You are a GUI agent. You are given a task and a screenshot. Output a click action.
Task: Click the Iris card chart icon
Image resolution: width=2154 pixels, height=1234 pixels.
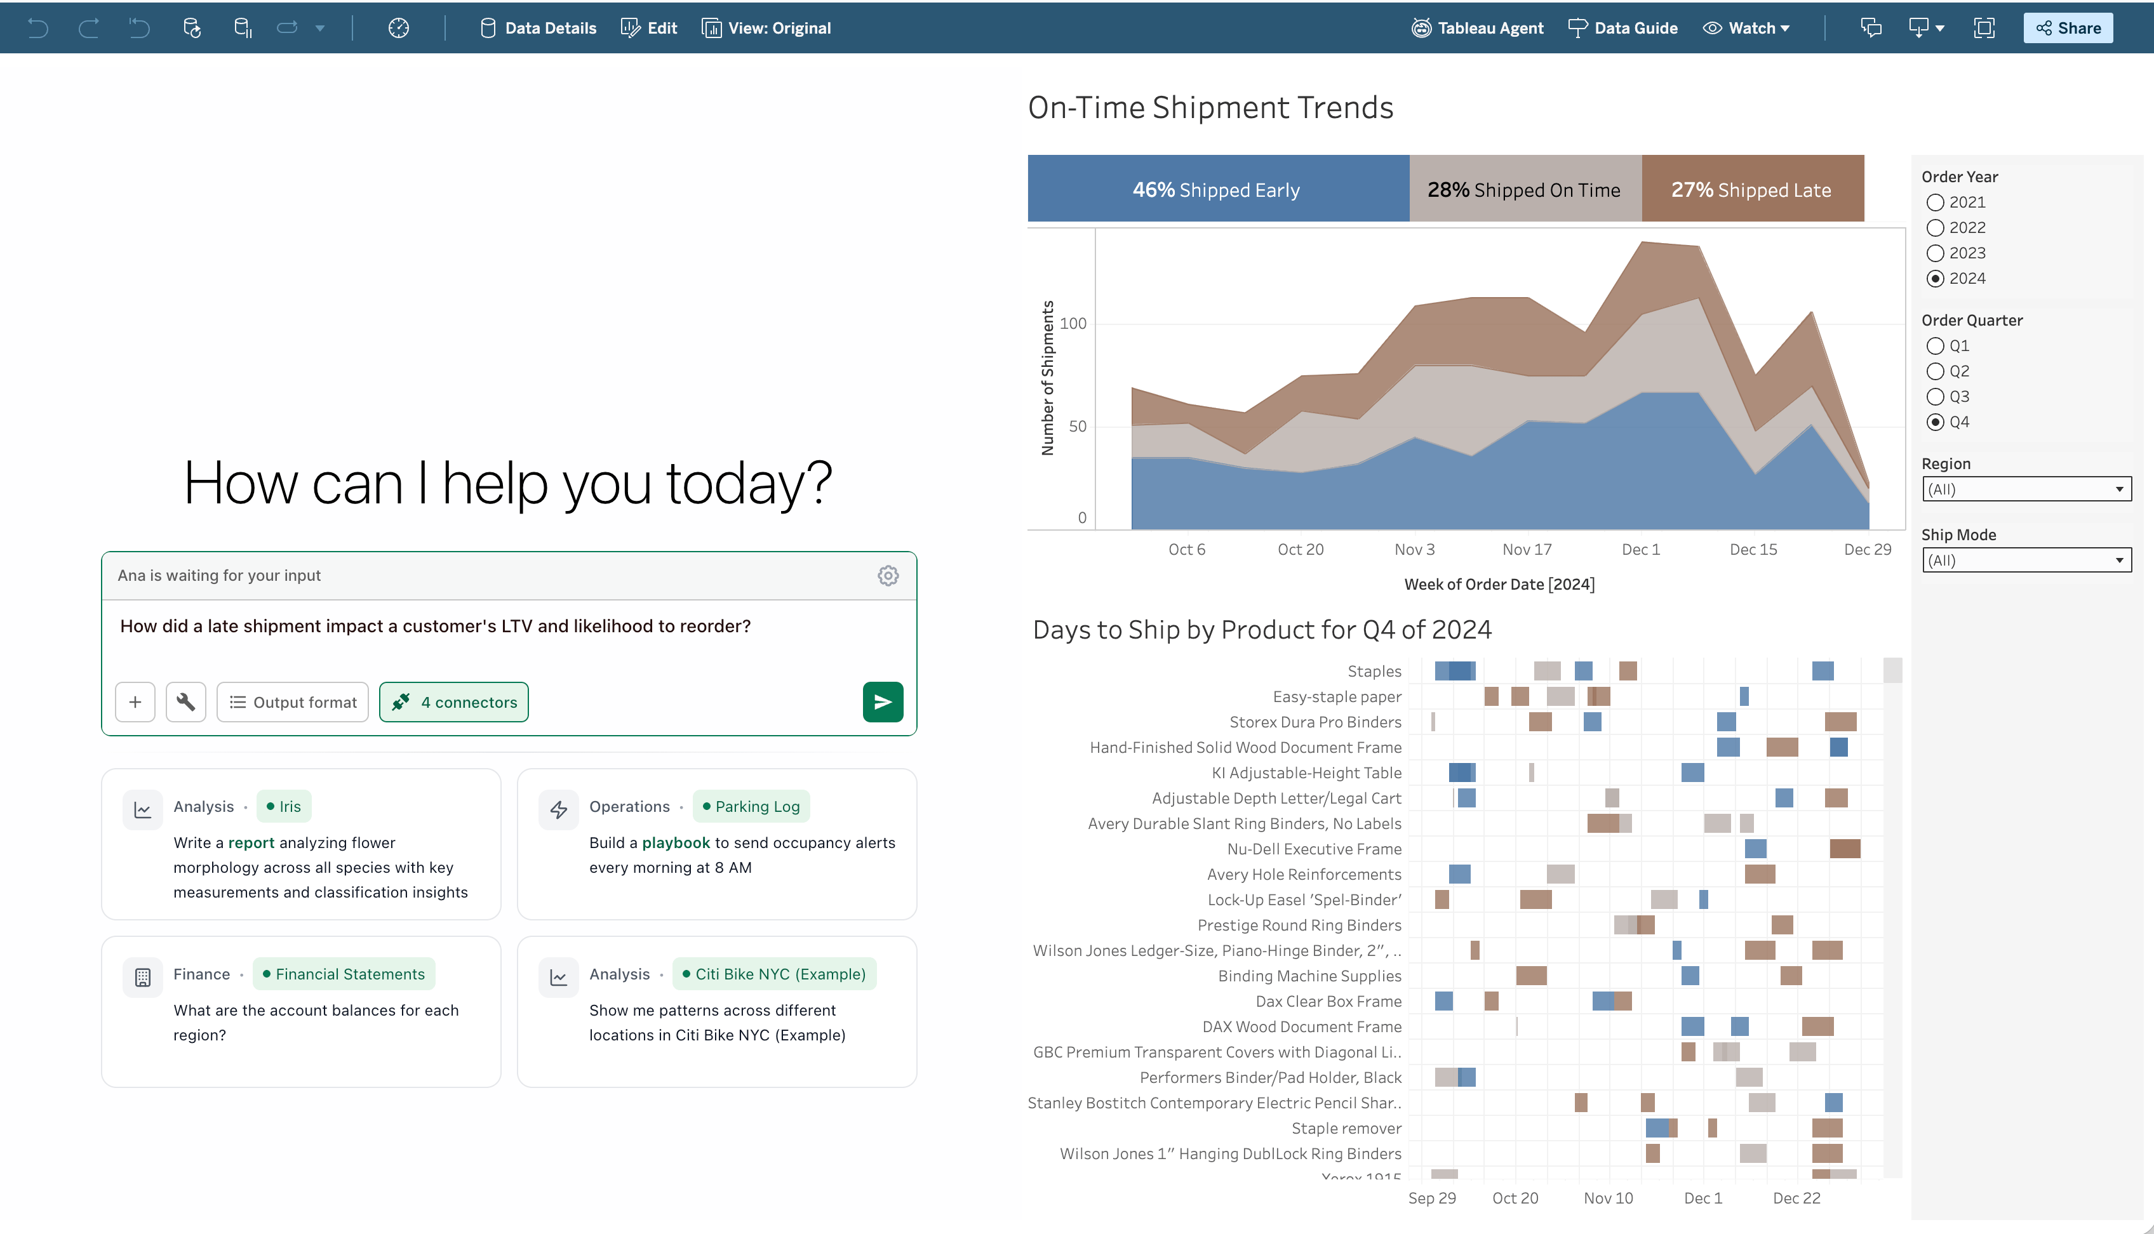pyautogui.click(x=142, y=810)
